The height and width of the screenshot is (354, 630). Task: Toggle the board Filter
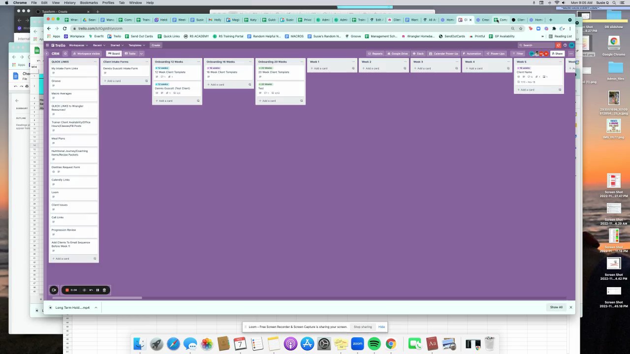518,54
